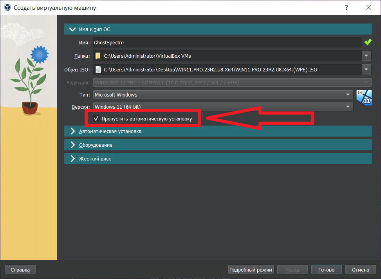
Task: Click the yellow folder icon in Папка field
Action: pyautogui.click(x=98, y=56)
